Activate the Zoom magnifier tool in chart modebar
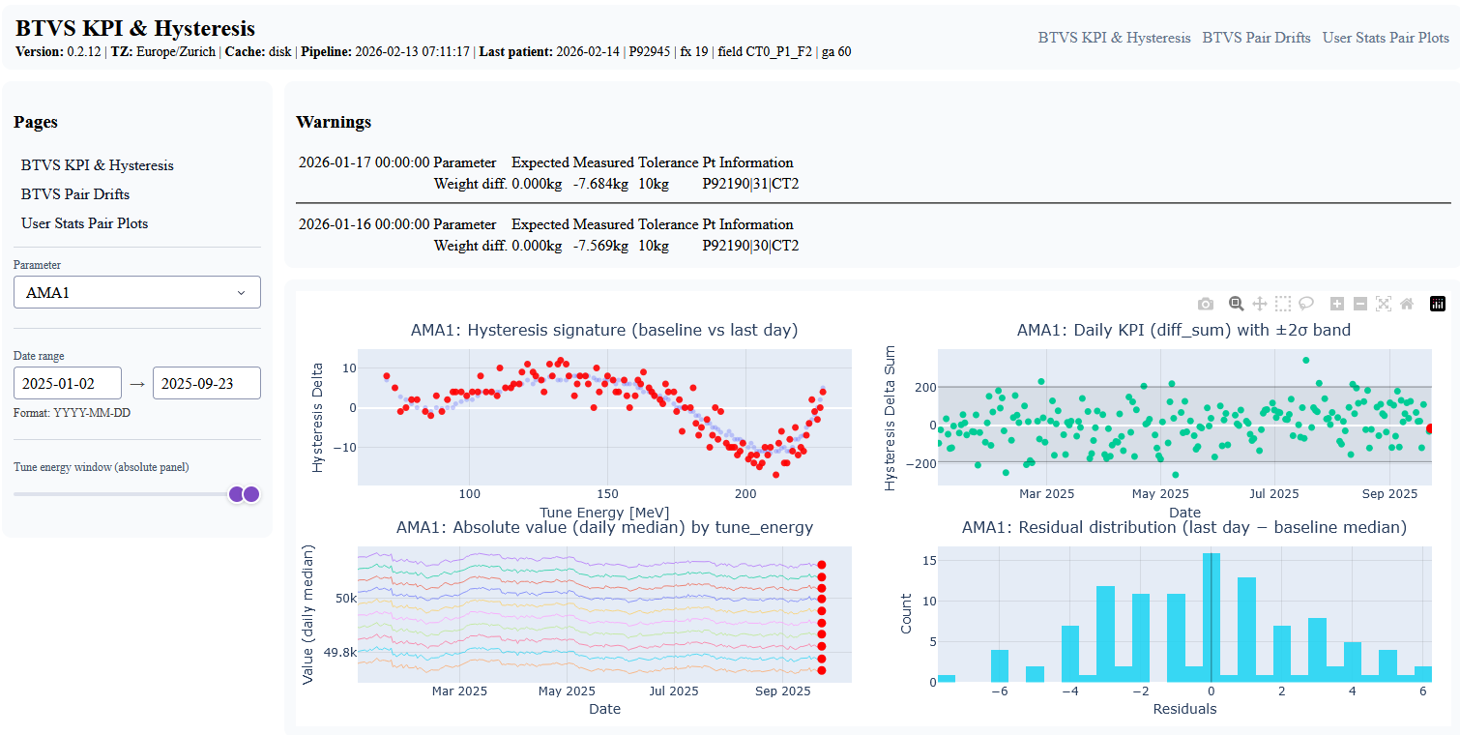 coord(1236,304)
